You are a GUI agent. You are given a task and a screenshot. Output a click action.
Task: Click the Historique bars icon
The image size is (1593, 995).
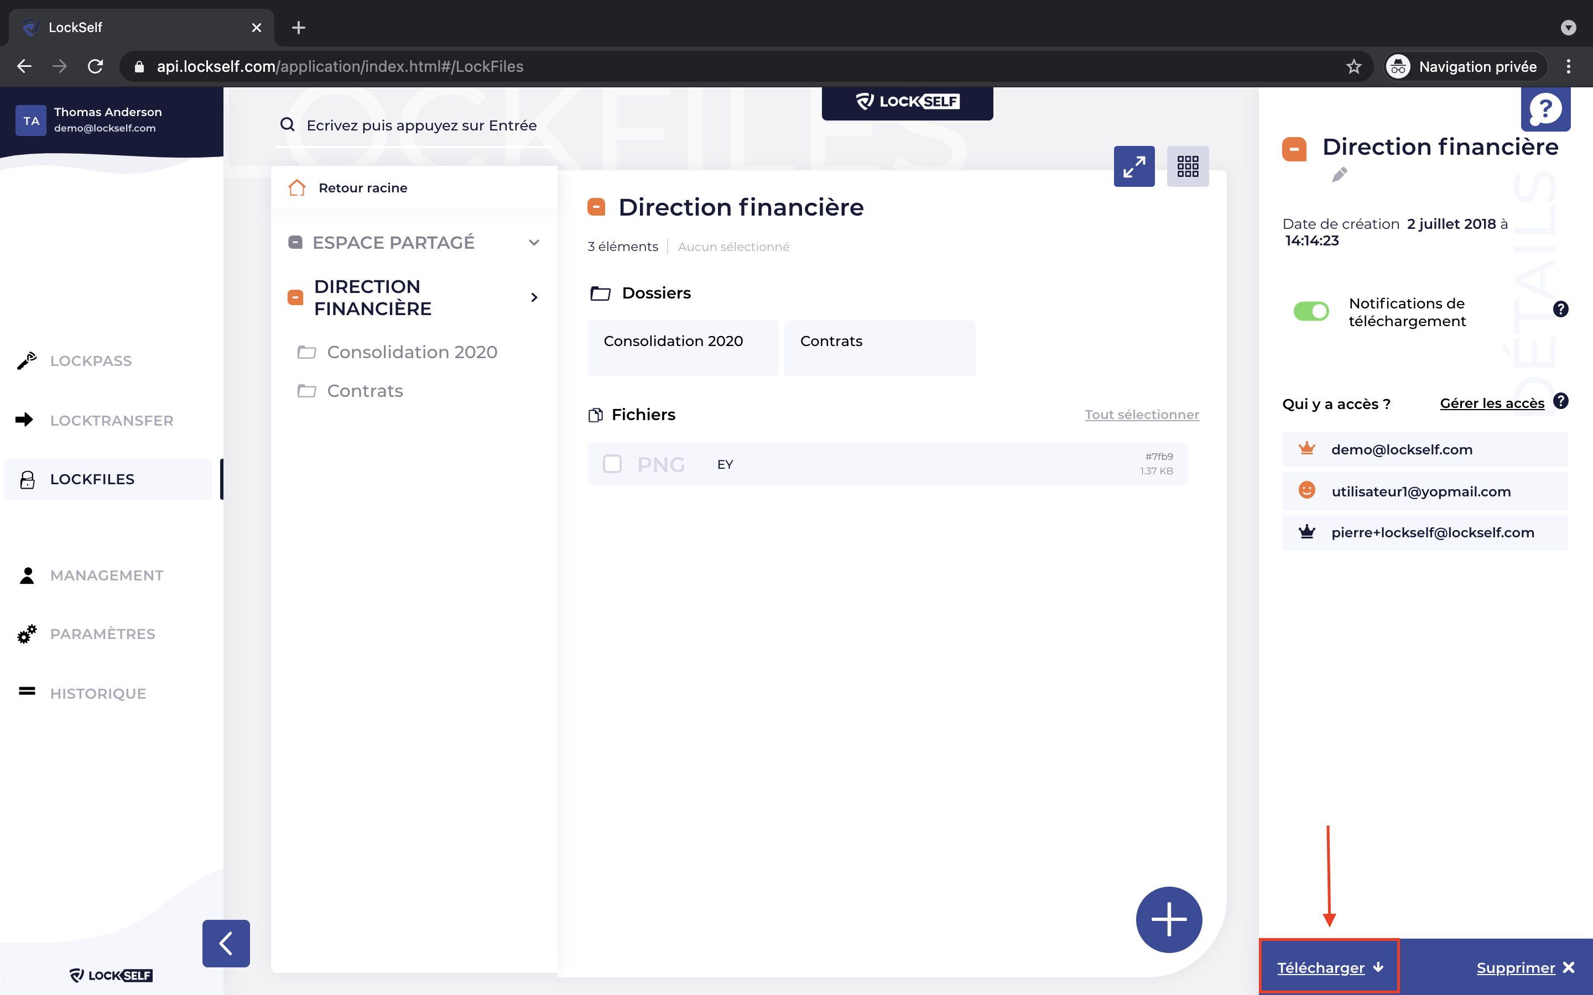(27, 691)
